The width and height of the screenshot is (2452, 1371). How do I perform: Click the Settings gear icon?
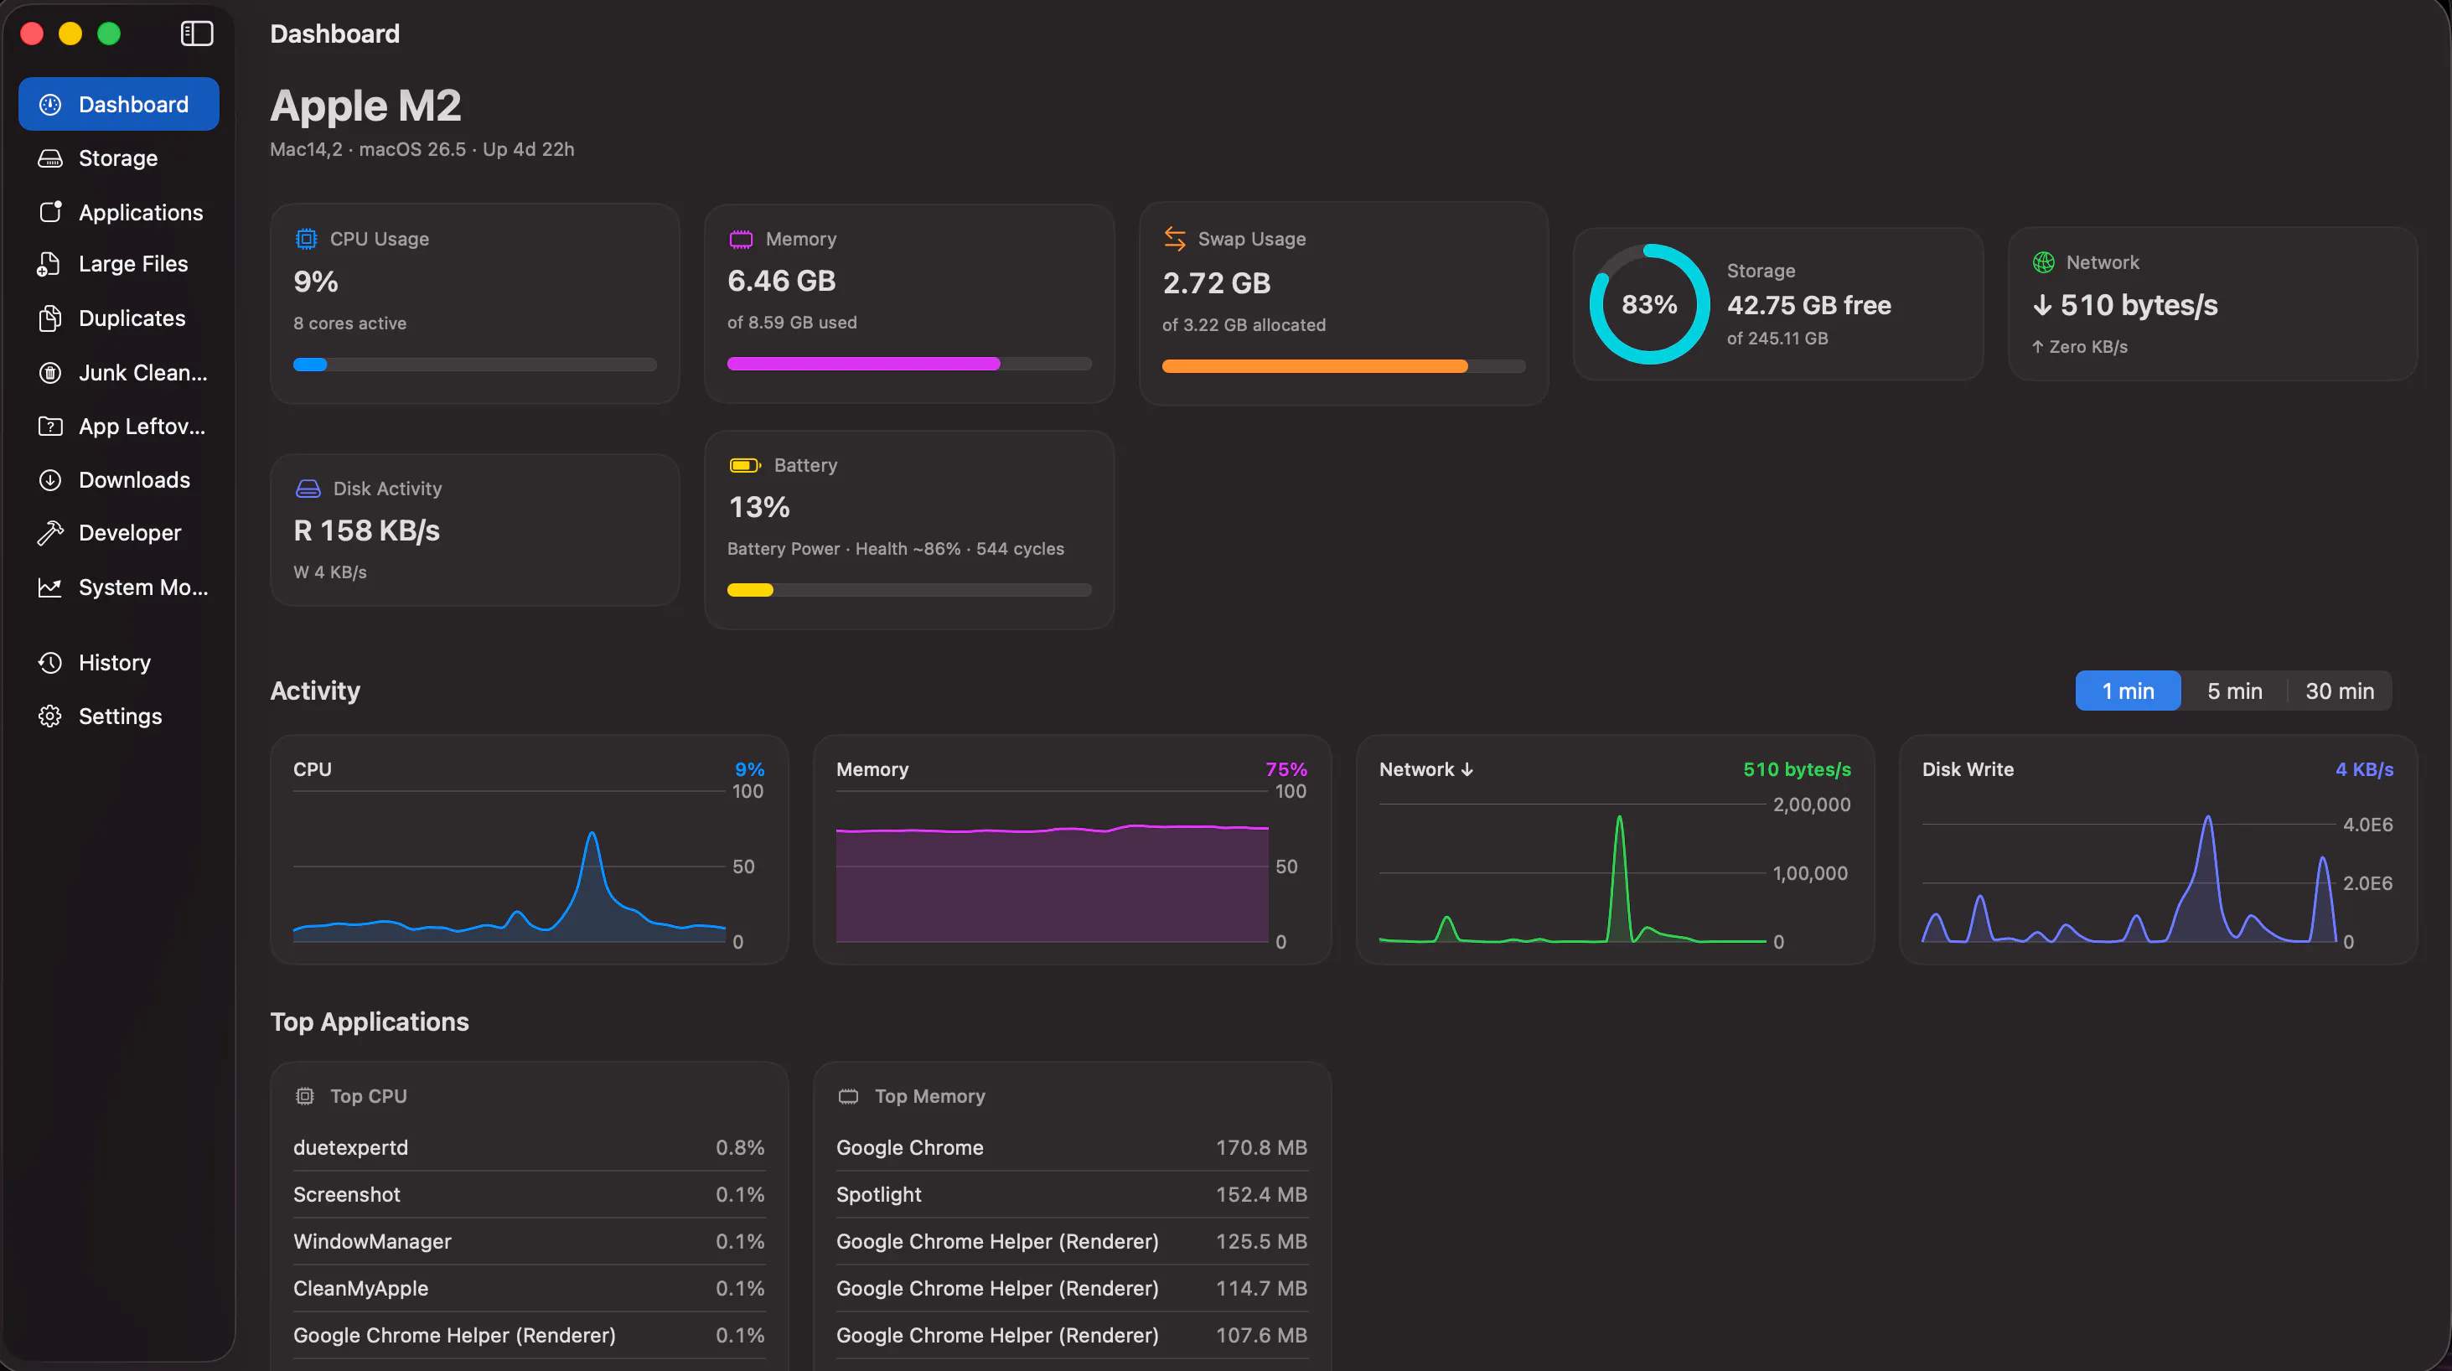50,716
